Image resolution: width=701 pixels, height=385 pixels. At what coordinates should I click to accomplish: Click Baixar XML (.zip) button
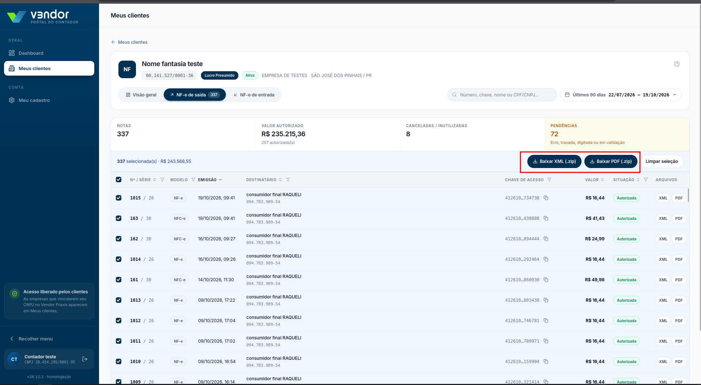(554, 161)
